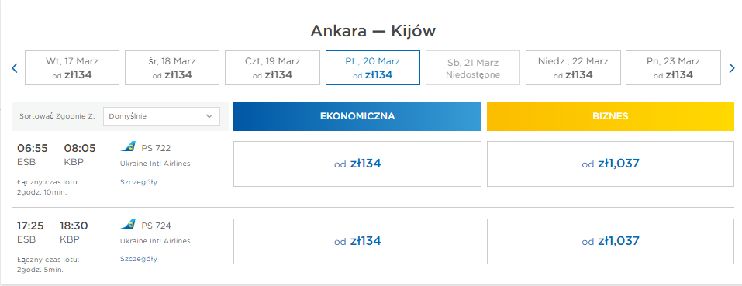Click the airline logo beside PS 722

tap(128, 146)
